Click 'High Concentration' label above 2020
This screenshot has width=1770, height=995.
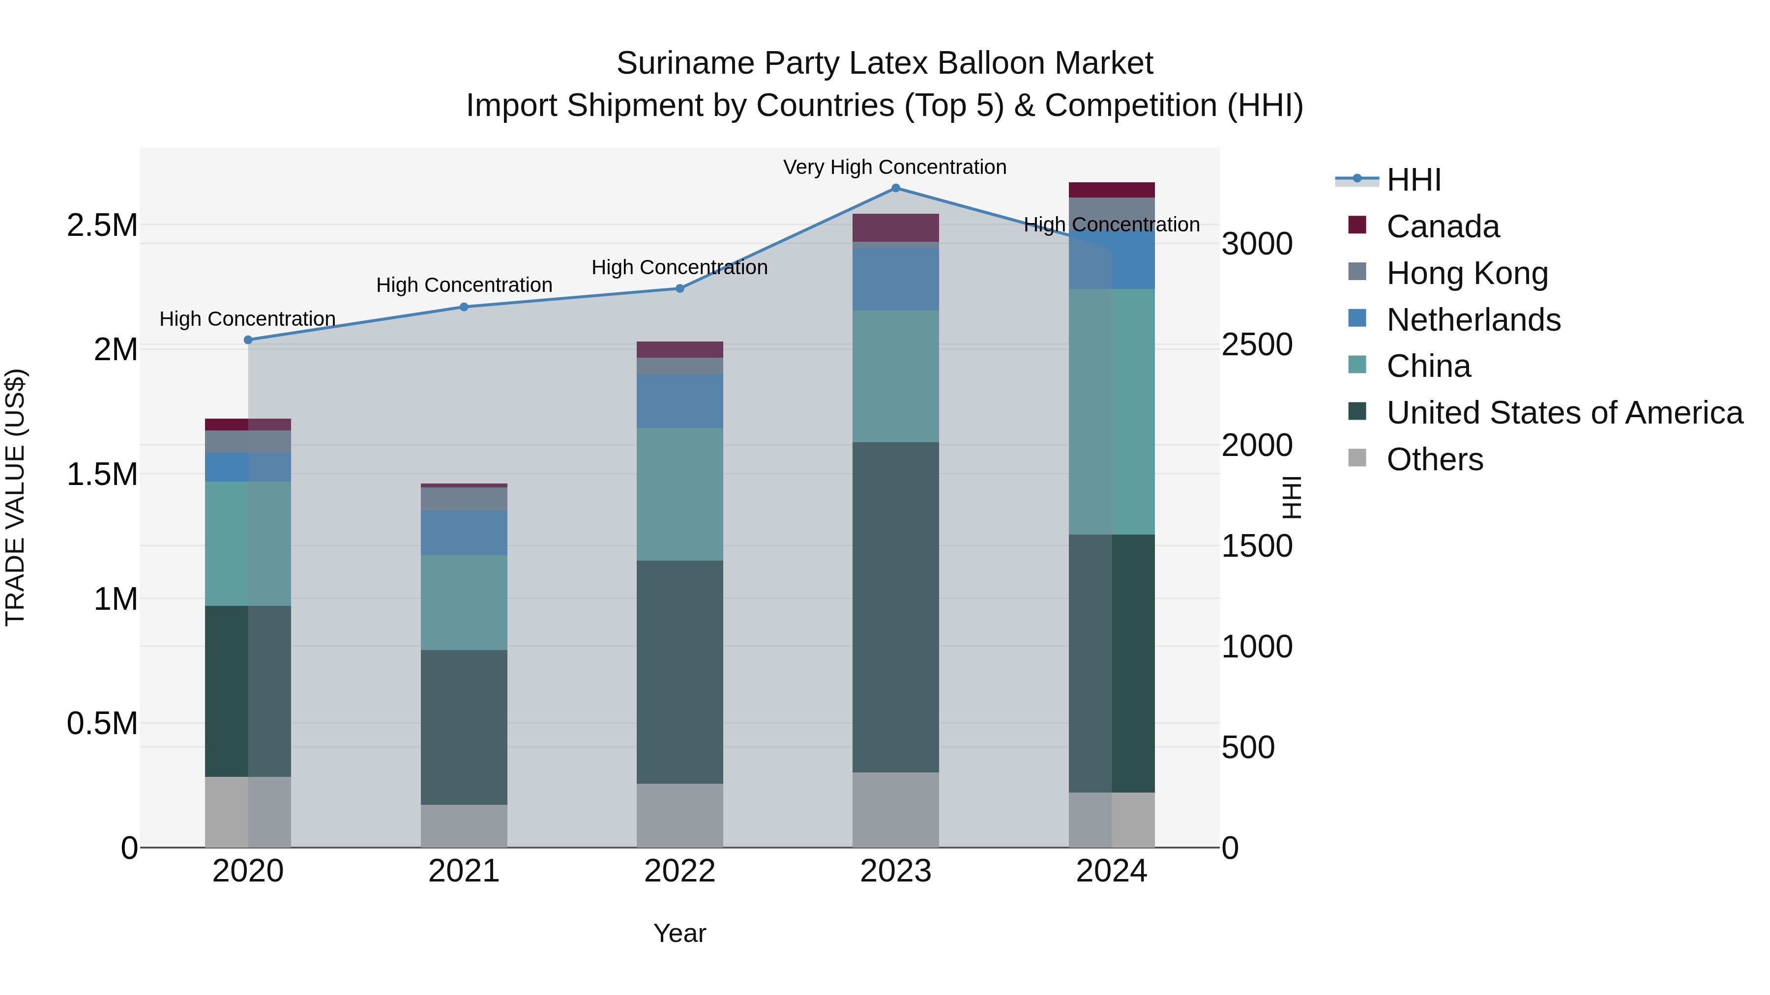pos(247,318)
